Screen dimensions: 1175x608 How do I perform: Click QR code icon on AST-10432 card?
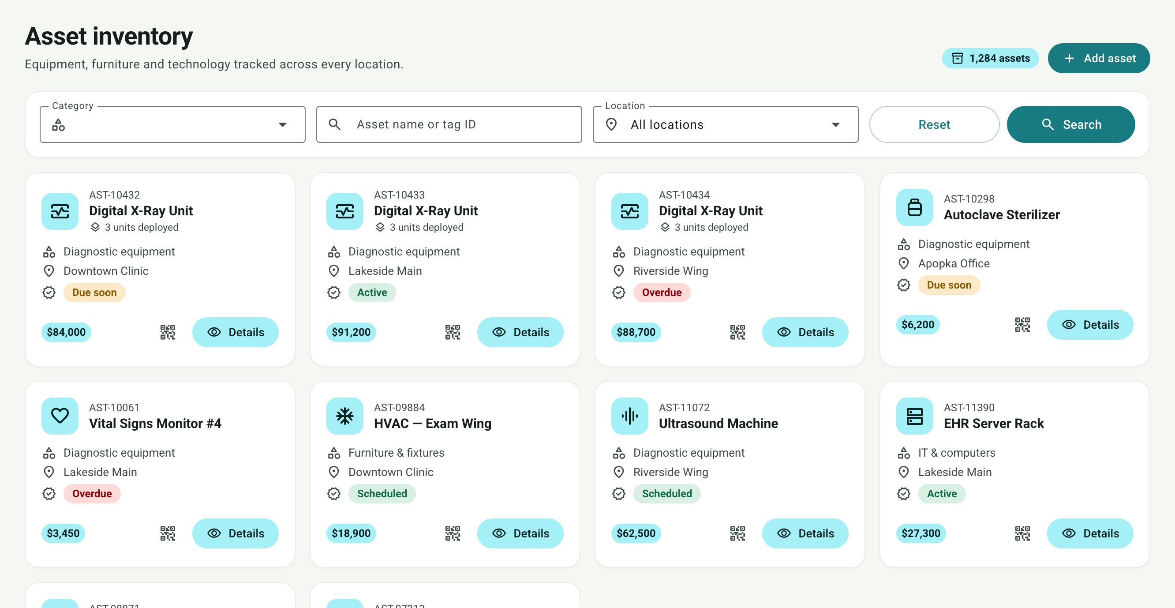click(x=168, y=332)
